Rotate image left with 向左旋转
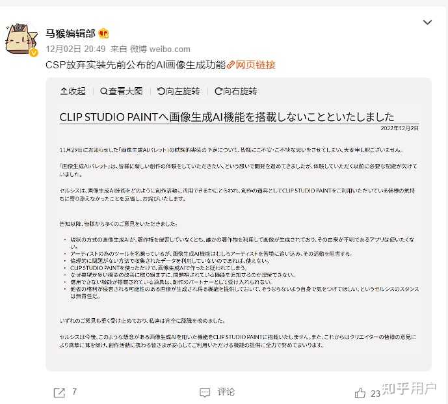 (178, 91)
